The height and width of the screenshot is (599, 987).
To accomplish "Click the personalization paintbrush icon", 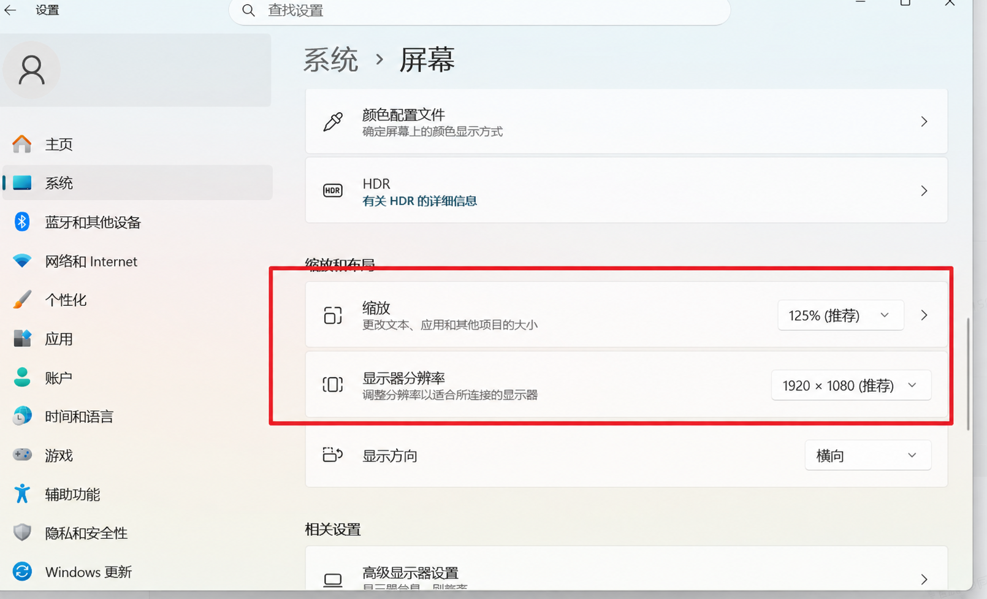I will [22, 300].
